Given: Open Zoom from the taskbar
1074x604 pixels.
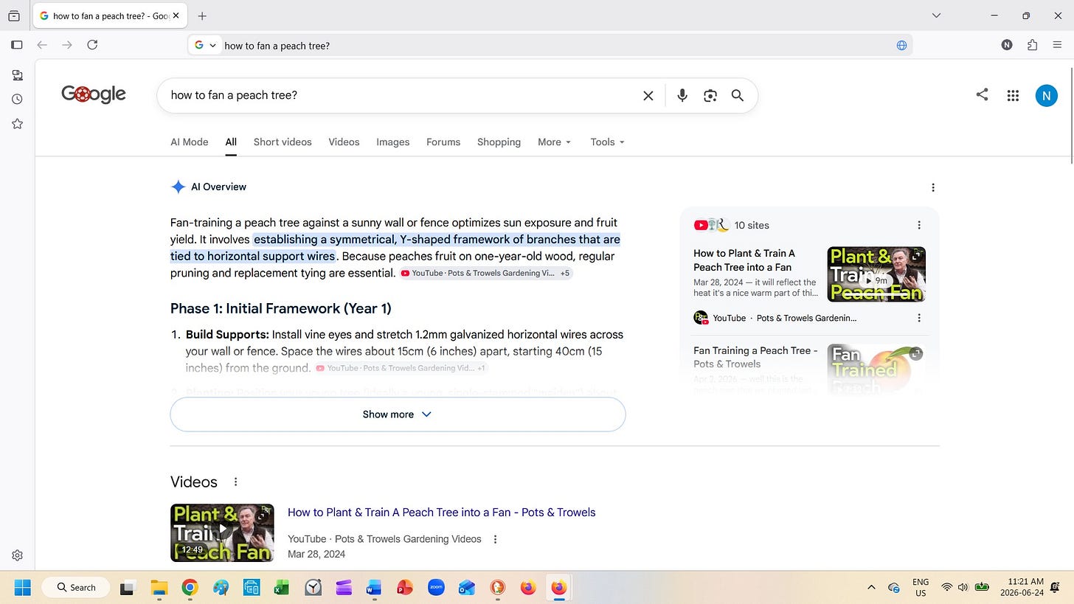Looking at the screenshot, I should pyautogui.click(x=436, y=588).
